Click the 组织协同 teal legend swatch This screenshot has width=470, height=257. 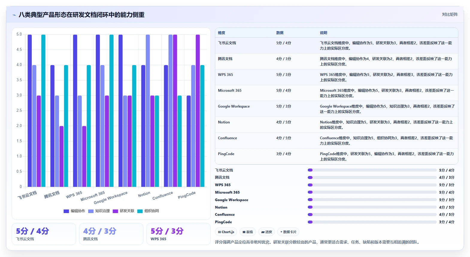pyautogui.click(x=140, y=211)
